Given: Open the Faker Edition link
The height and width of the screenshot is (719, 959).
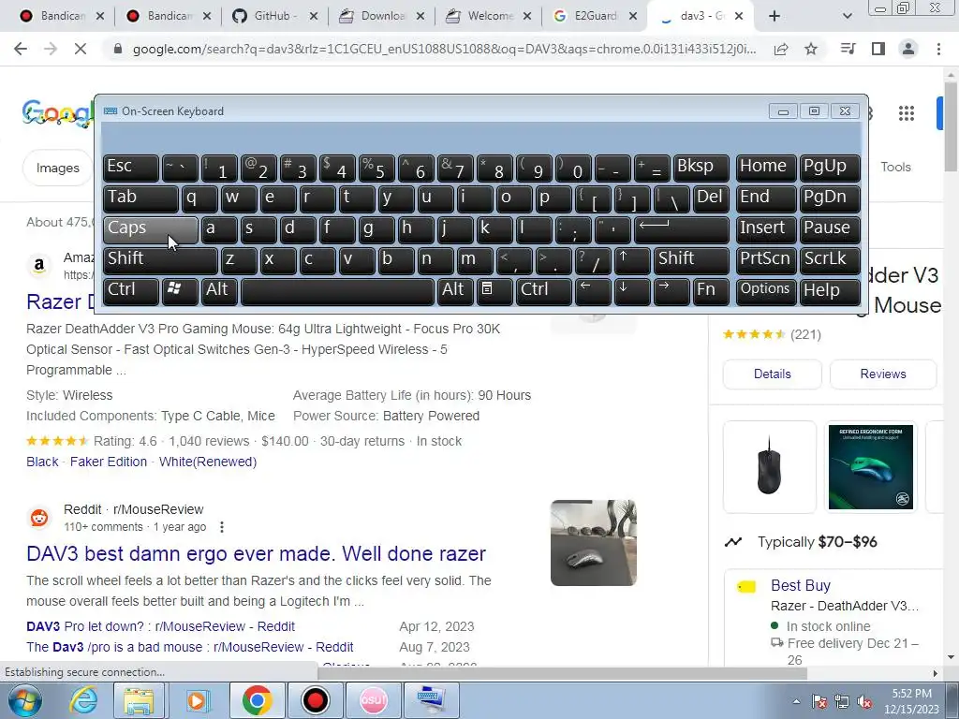Looking at the screenshot, I should click(109, 462).
